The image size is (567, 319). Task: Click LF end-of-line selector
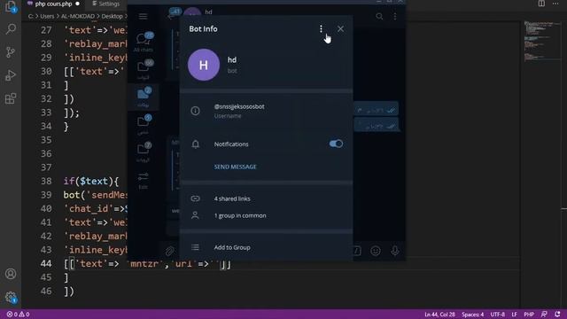[514, 315]
